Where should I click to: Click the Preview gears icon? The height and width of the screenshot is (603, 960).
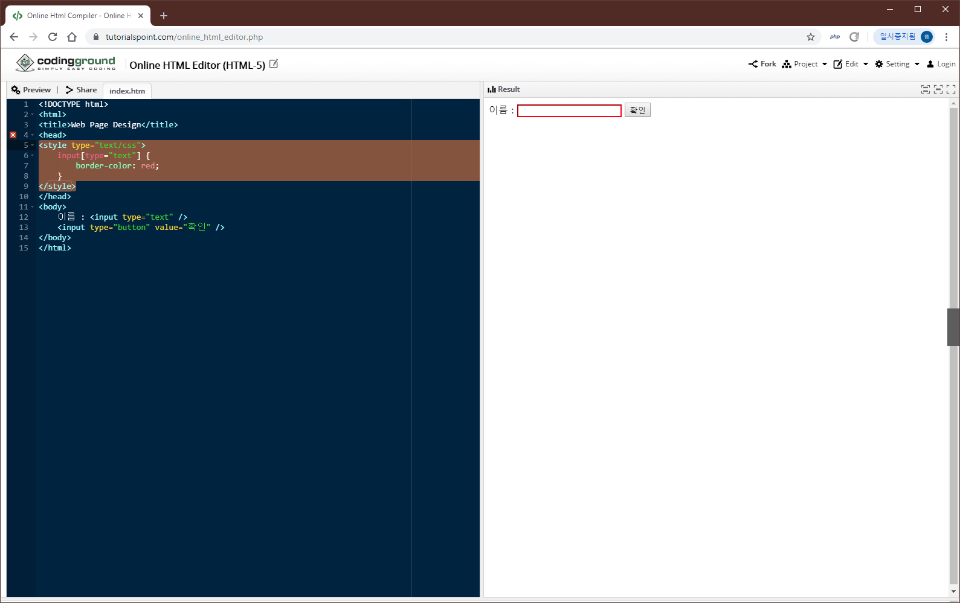[16, 90]
